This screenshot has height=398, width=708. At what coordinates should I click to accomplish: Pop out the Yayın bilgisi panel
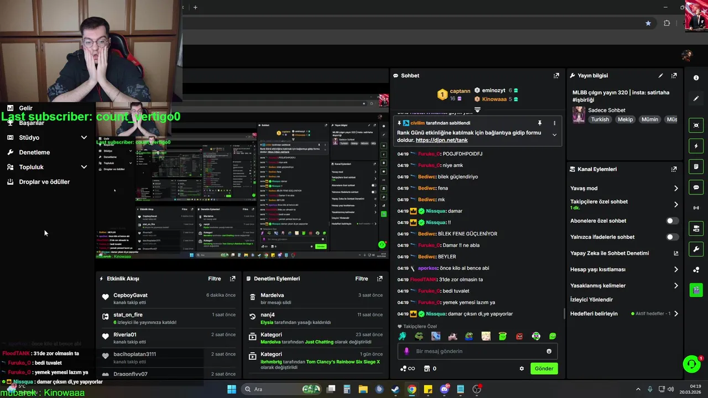[674, 76]
